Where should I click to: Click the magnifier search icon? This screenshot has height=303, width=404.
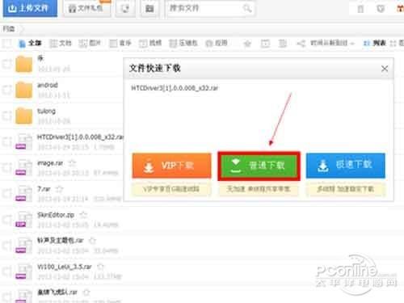(247, 9)
